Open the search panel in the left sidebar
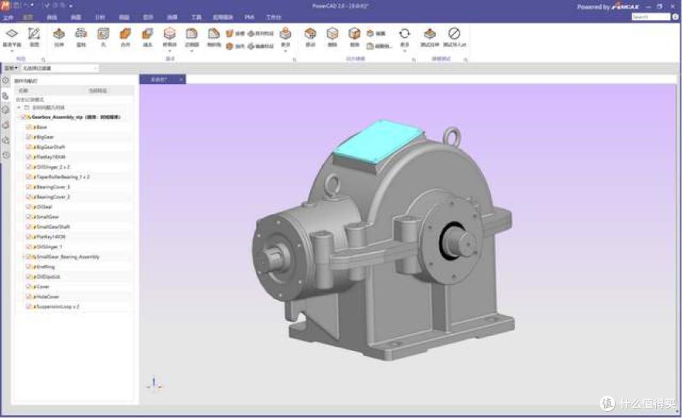The height and width of the screenshot is (418, 682). [6, 141]
